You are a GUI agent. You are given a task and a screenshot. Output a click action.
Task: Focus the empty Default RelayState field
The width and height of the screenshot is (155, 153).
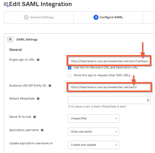[109, 100]
